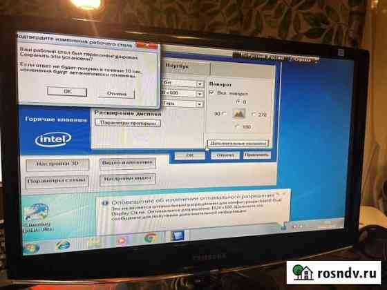The height and width of the screenshot is (290, 387).
Task: Expand the refresh rate (Гц) dropdown
Action: click(200, 104)
